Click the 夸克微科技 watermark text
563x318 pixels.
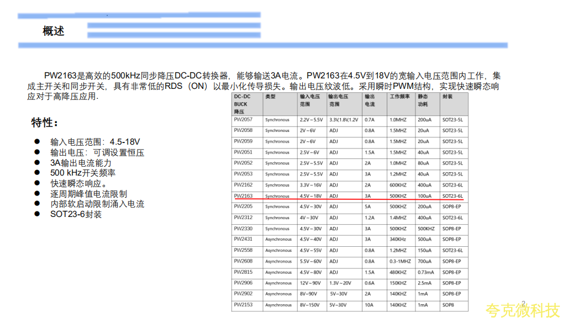(523, 310)
